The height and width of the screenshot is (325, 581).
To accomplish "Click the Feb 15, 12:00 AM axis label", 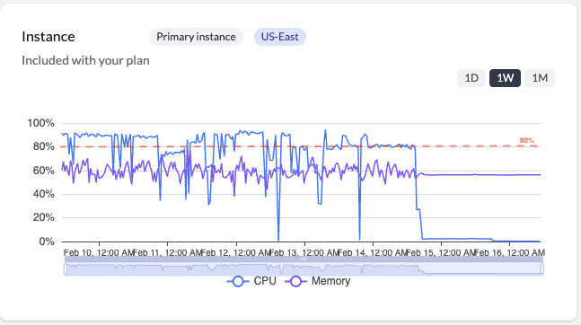I will pos(441,253).
